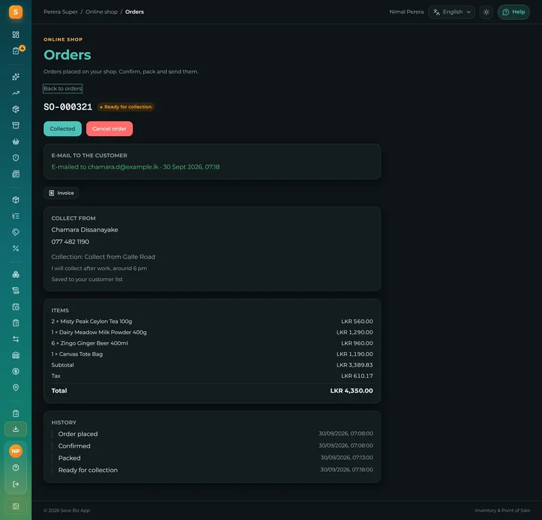Open the scroll receipt icon in sidebar

tap(16, 290)
